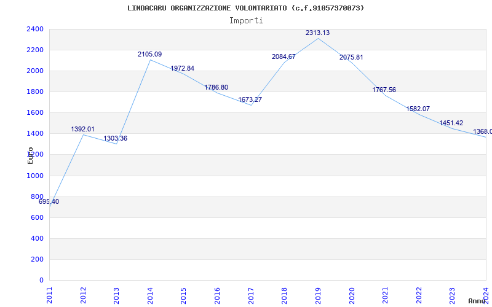
Task: Select the 1786.80 data label
Action: [x=216, y=87]
